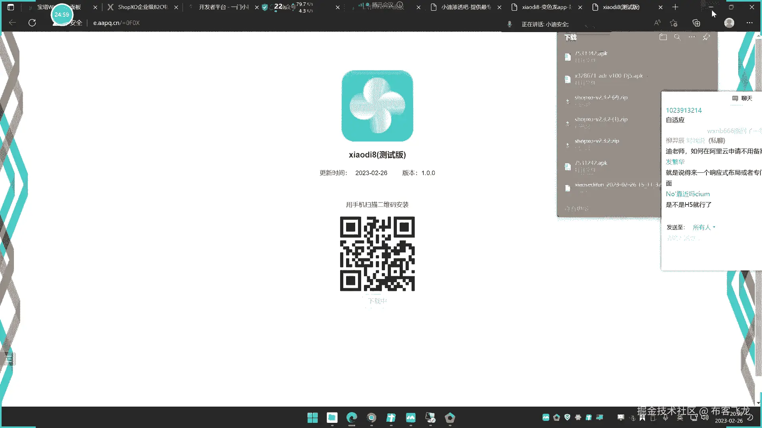Viewport: 762px width, 428px height.
Task: Click search icon in Downloads panel
Action: point(677,37)
